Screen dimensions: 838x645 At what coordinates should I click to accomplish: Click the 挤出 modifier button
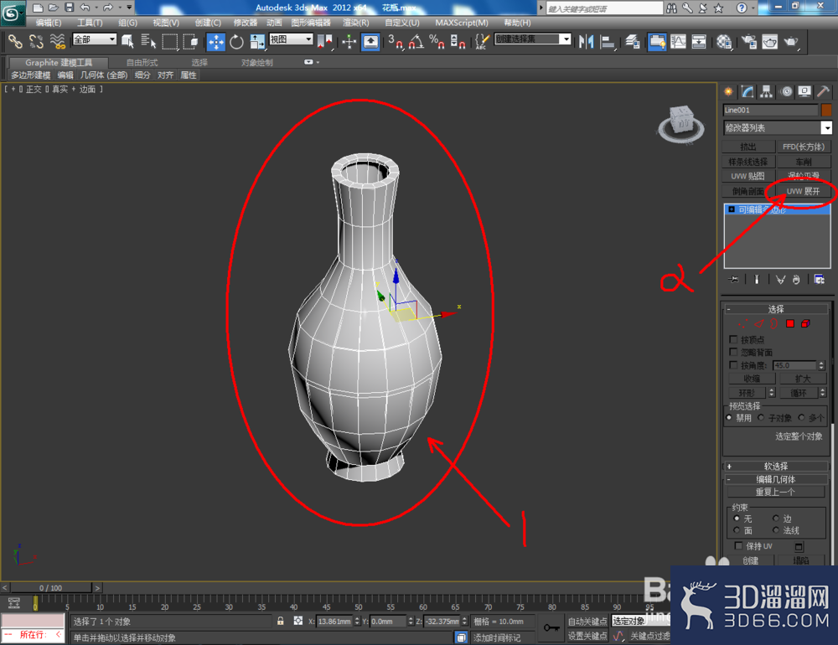tap(748, 147)
